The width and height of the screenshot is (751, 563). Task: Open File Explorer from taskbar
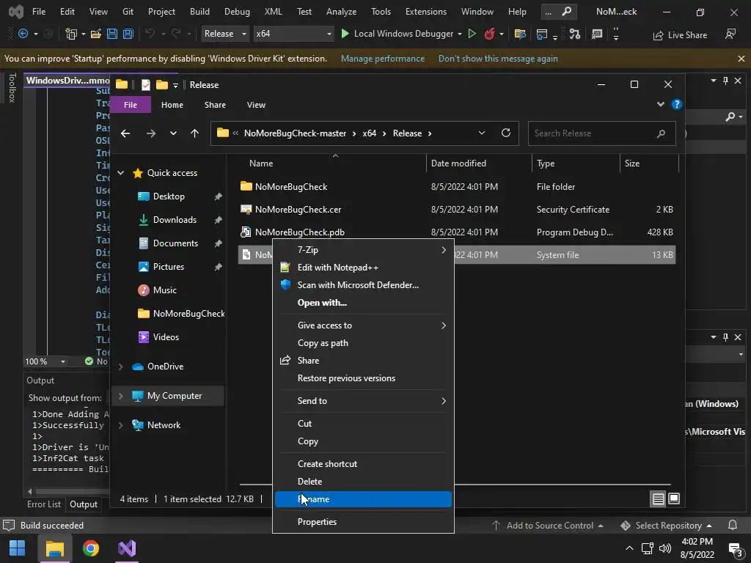tap(54, 548)
